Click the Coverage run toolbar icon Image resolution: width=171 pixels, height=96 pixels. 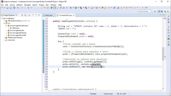[81, 8]
